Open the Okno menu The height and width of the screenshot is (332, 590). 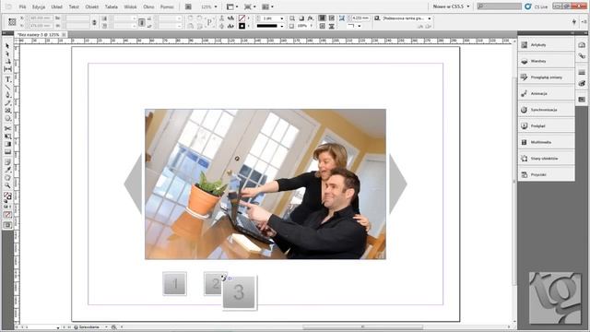148,6
